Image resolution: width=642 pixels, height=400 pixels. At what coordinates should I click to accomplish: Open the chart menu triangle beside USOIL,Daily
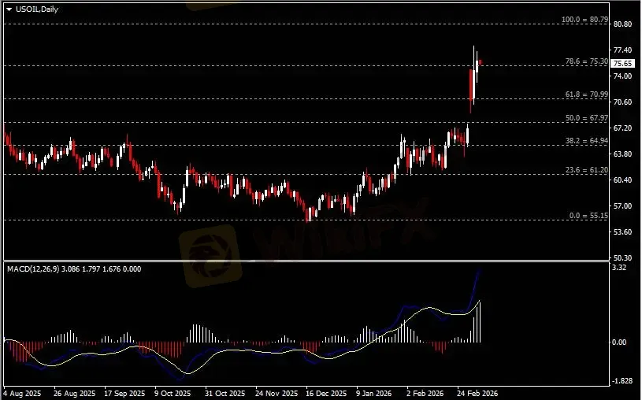9,9
